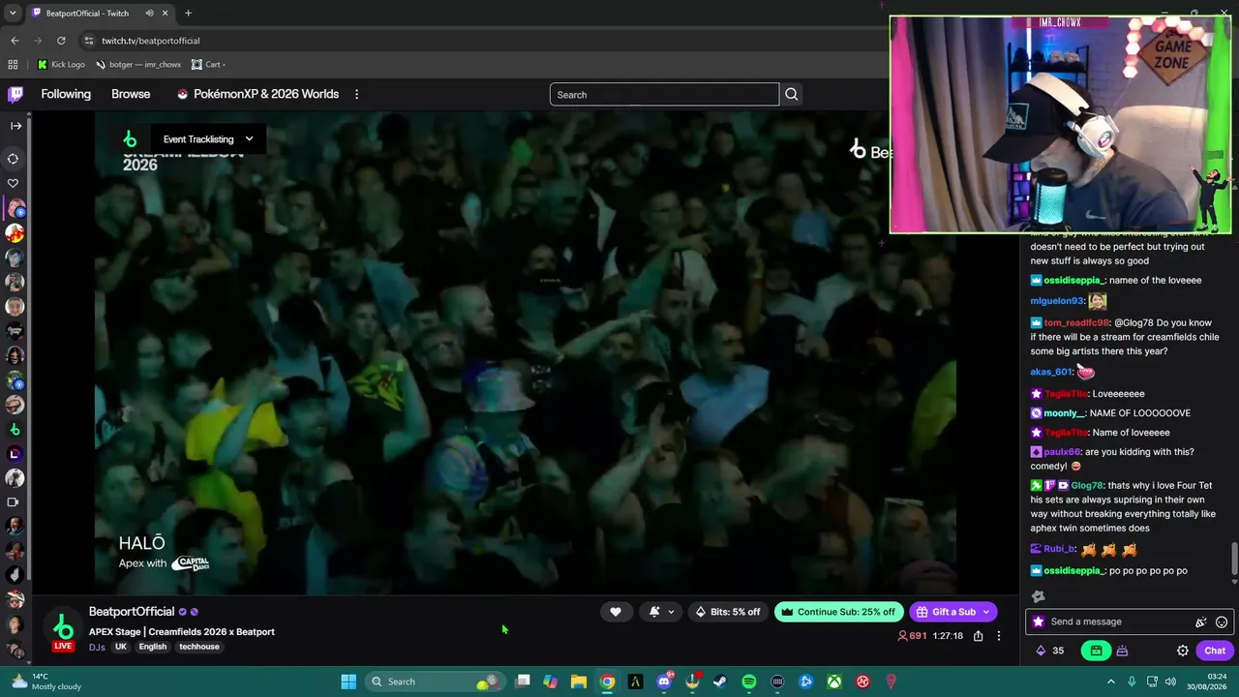Screen dimensions: 1239x697
Task: Follow heart button under the stream
Action: click(616, 612)
